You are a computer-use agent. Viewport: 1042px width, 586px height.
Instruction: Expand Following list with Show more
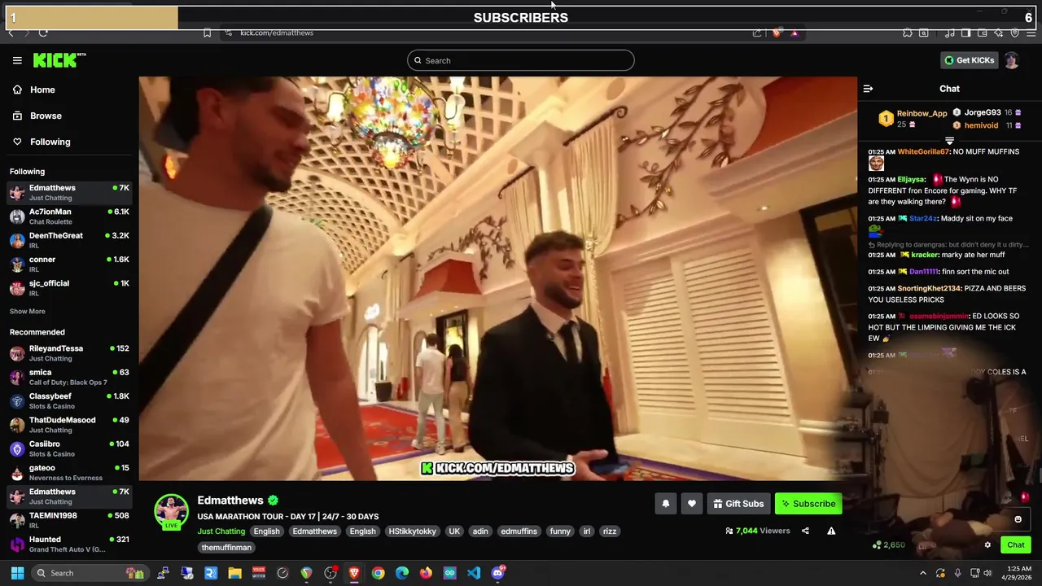[x=28, y=311]
